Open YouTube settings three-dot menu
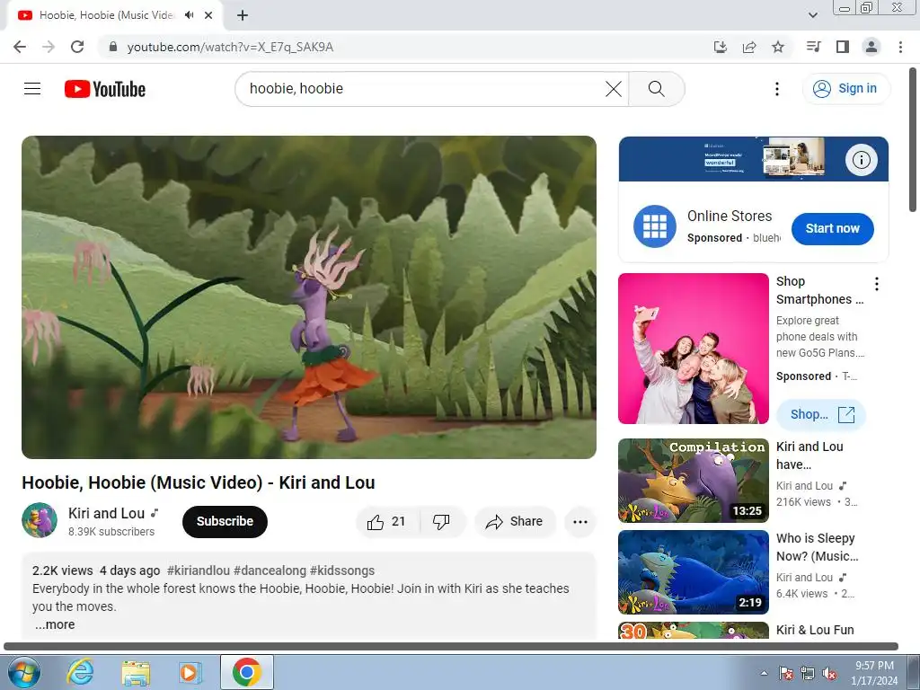Screen dimensions: 920x690 pyautogui.click(x=777, y=89)
